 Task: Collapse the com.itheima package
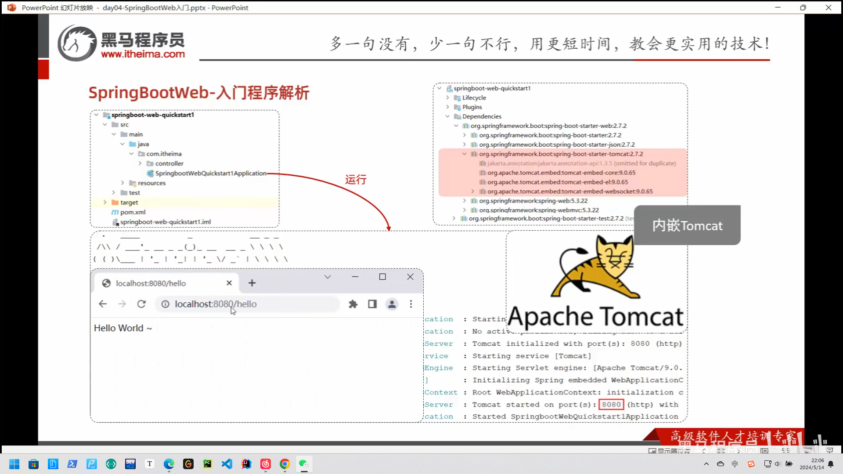131,154
